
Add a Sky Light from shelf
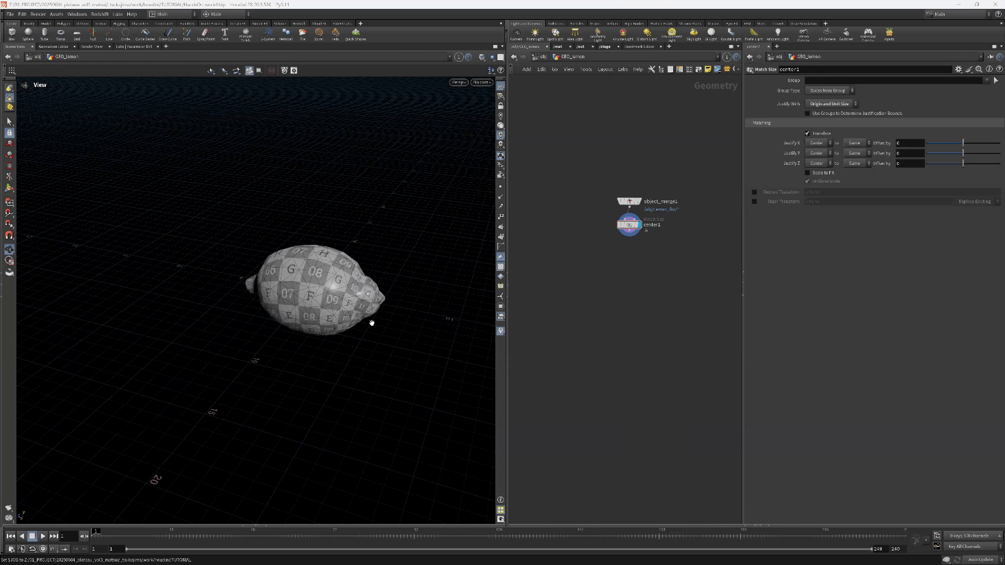(x=694, y=33)
